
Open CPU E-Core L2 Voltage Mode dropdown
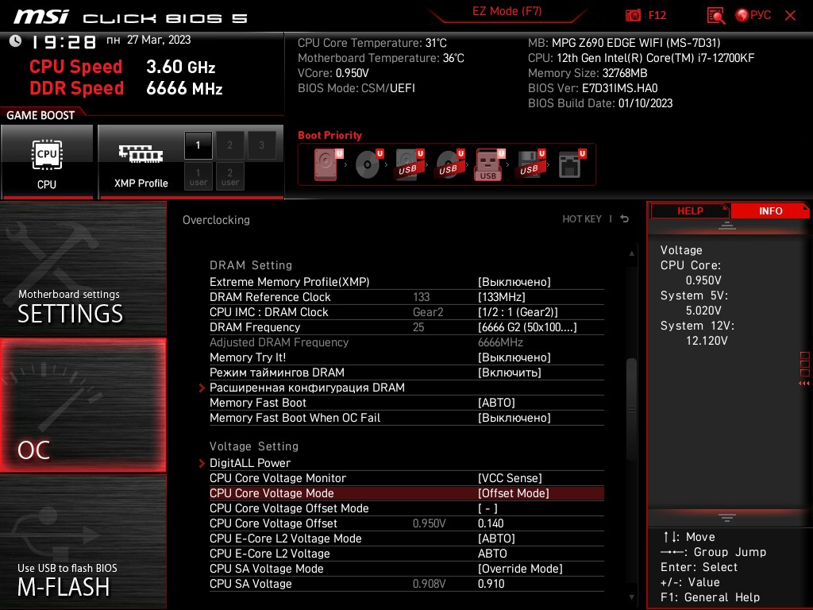tap(496, 538)
